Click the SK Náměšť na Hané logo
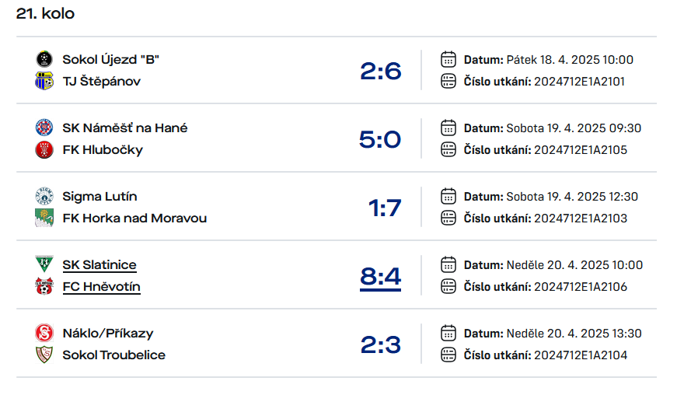 (x=44, y=128)
